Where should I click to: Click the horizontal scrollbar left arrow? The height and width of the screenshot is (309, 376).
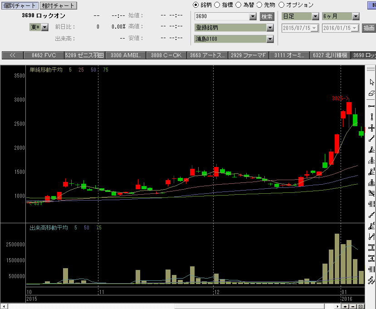(x=4, y=307)
